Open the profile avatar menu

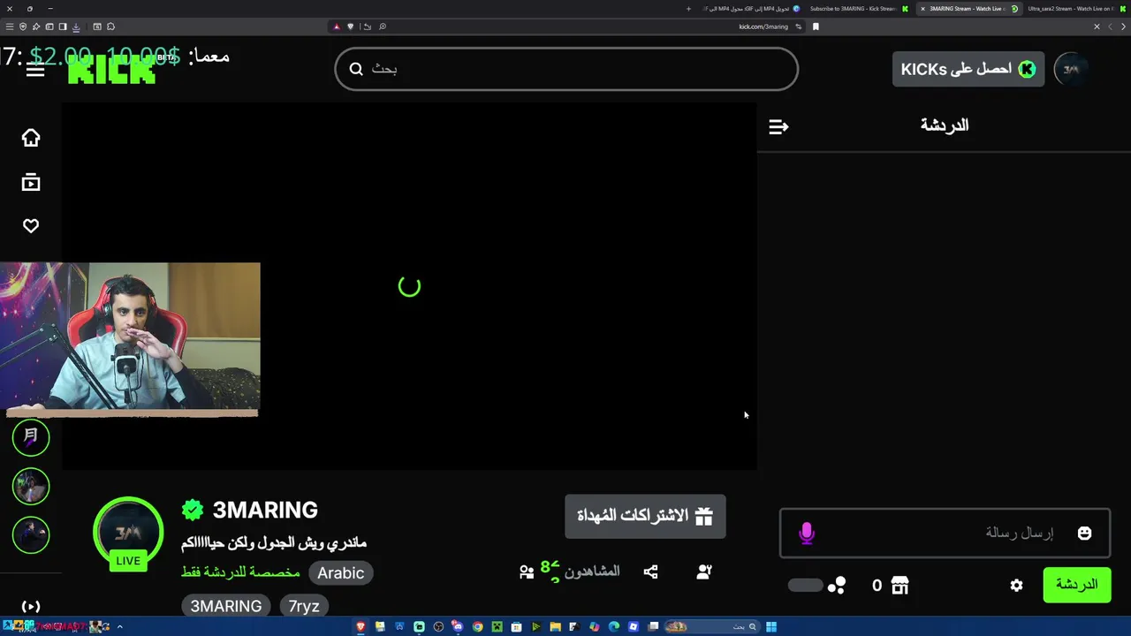point(1071,69)
